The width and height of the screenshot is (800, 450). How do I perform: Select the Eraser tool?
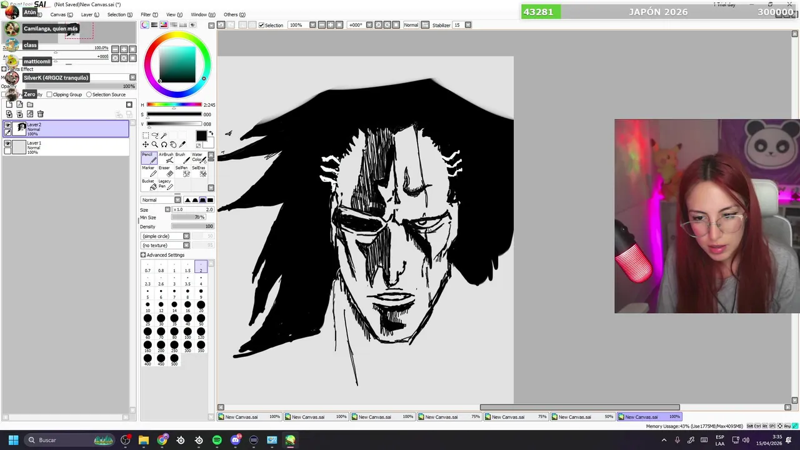[x=166, y=171]
